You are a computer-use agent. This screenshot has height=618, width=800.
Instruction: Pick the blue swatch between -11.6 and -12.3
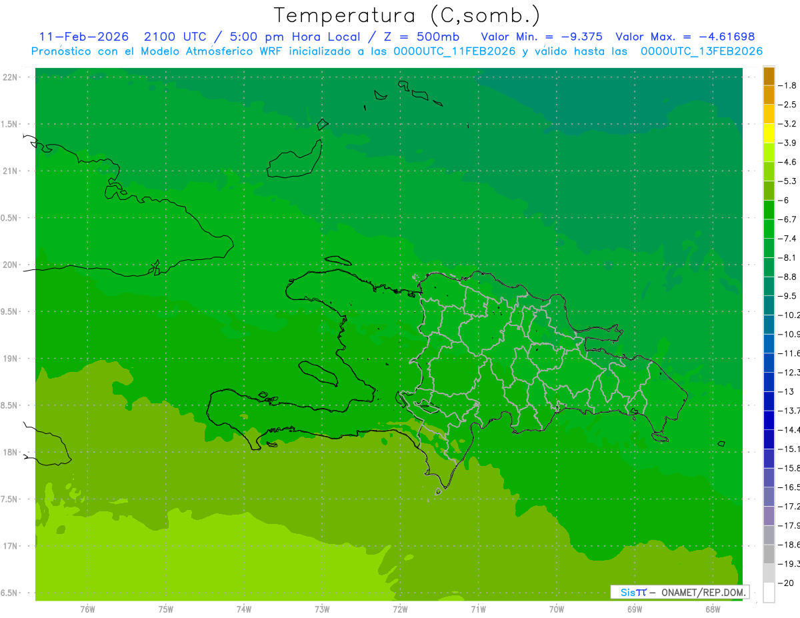coord(769,363)
